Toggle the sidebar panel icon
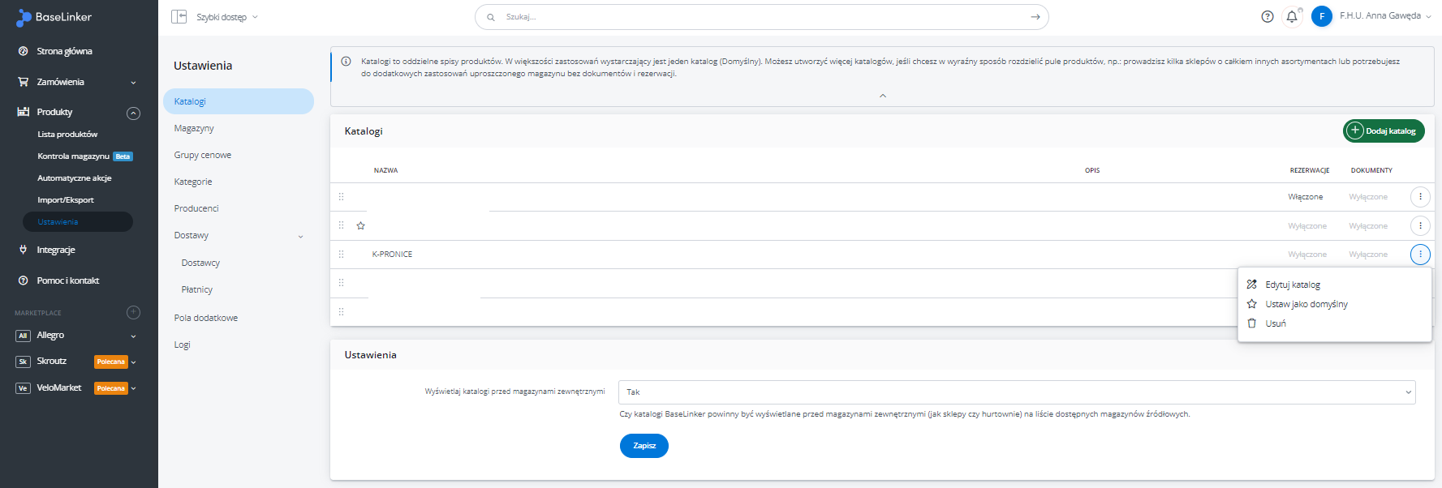The width and height of the screenshot is (1442, 488). (x=179, y=16)
